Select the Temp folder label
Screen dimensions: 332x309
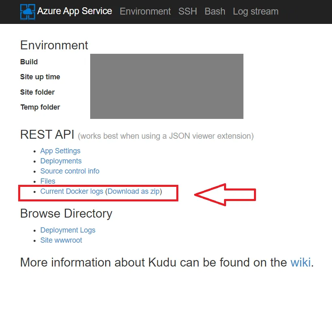[40, 107]
